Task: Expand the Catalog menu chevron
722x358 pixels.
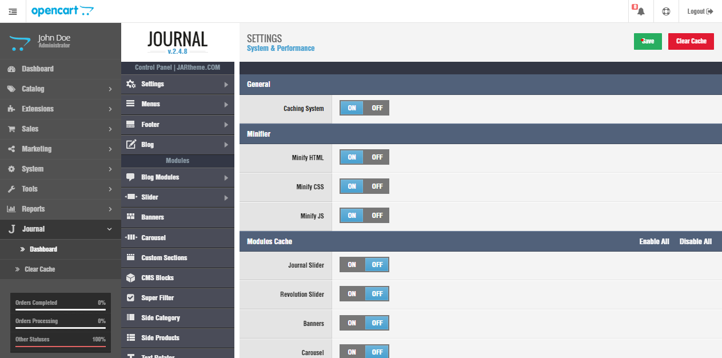Action: pos(110,89)
